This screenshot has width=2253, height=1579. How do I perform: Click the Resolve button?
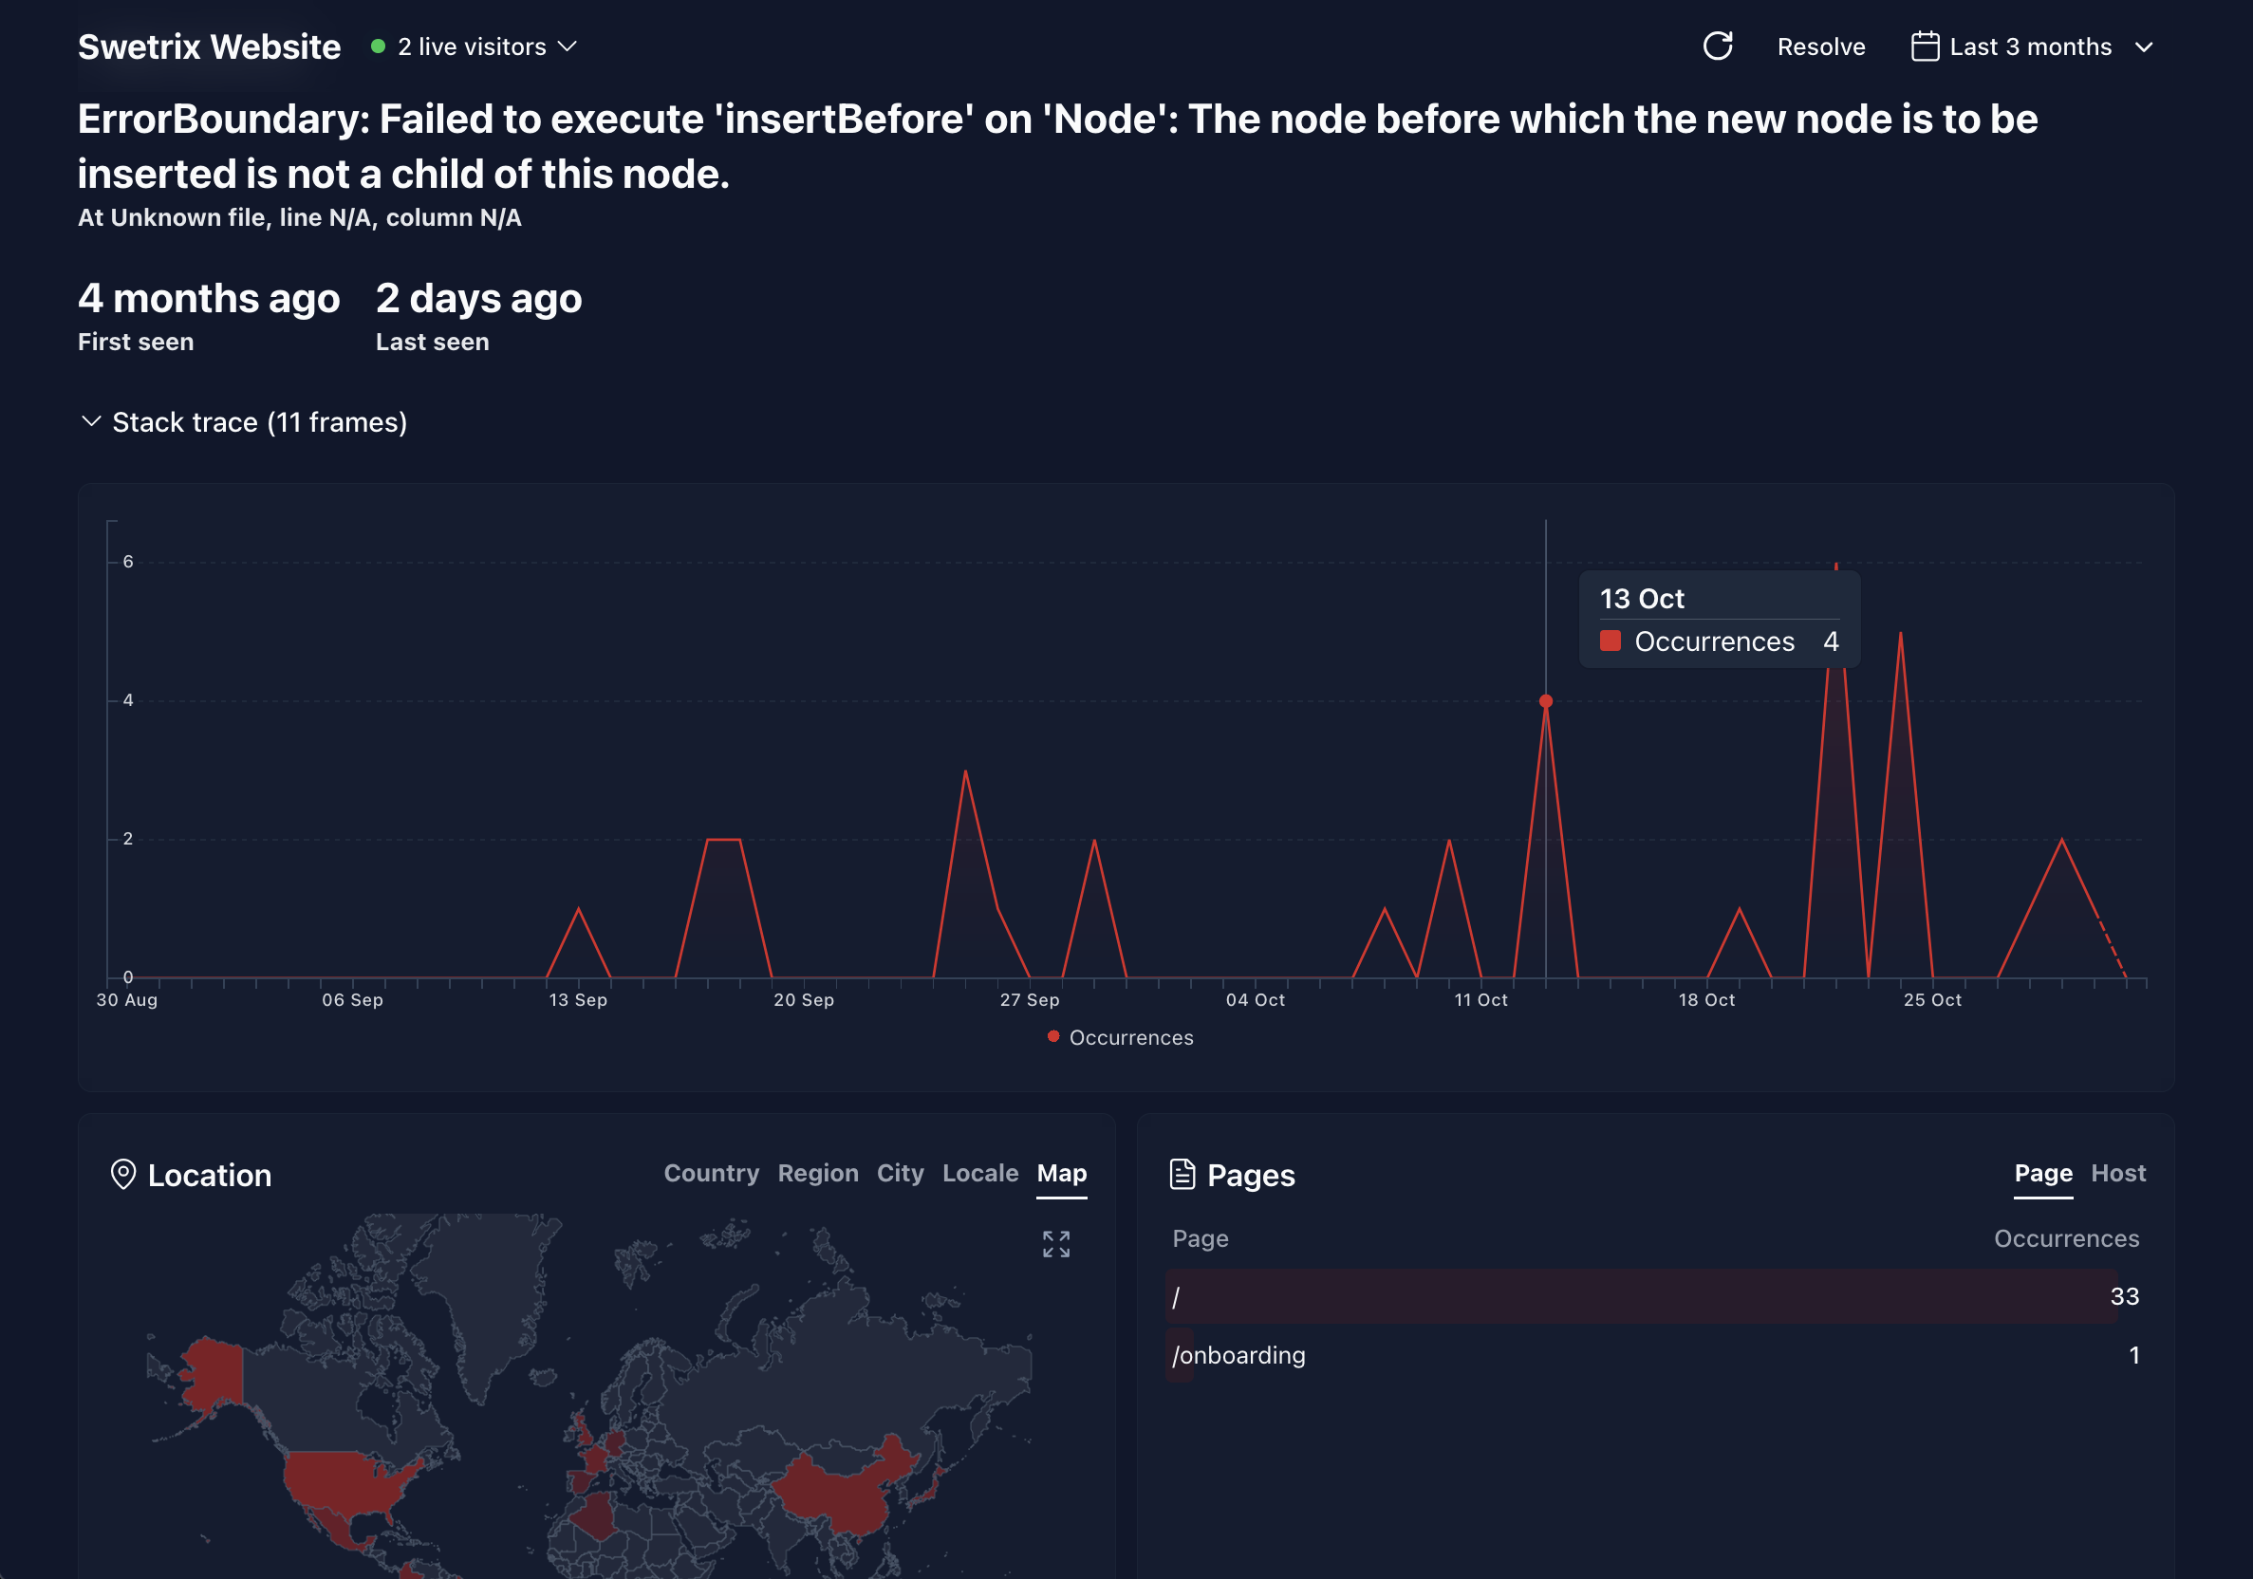[1820, 47]
